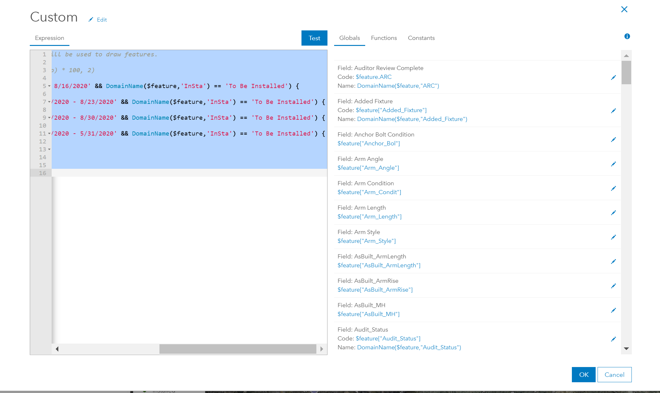The image size is (660, 393).
Task: Click the pencil icon for Anchor Bolt Condition
Action: [613, 140]
